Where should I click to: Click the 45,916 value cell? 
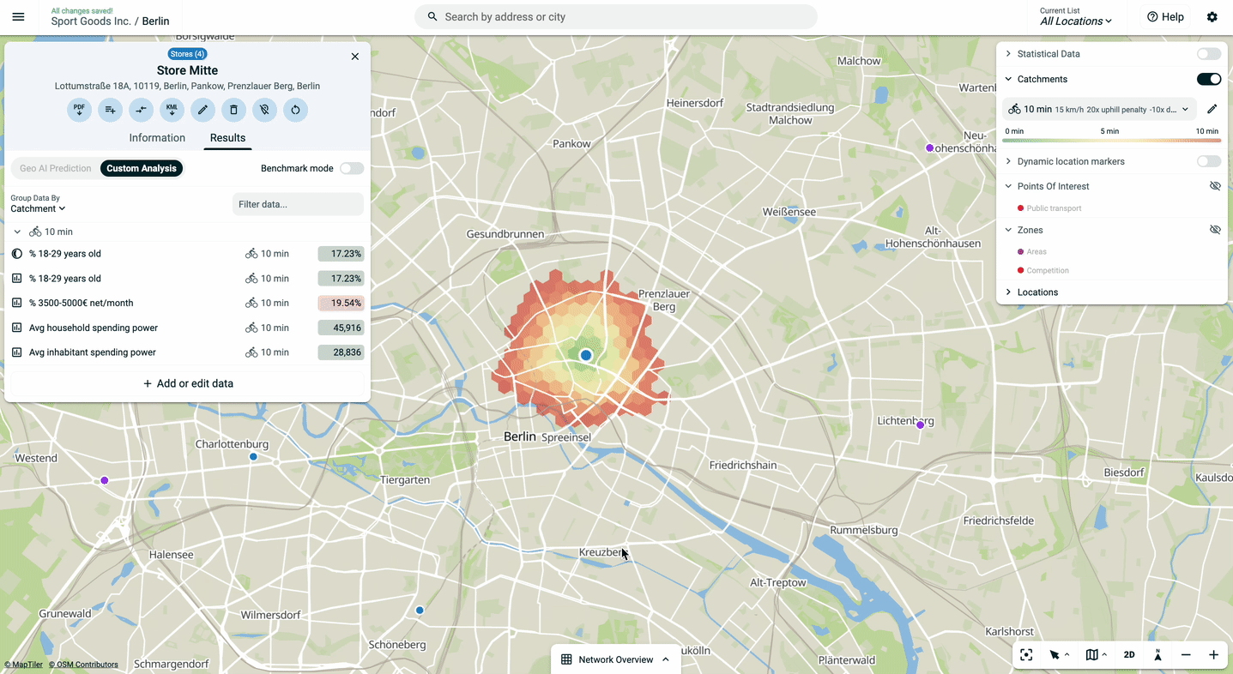(x=341, y=328)
